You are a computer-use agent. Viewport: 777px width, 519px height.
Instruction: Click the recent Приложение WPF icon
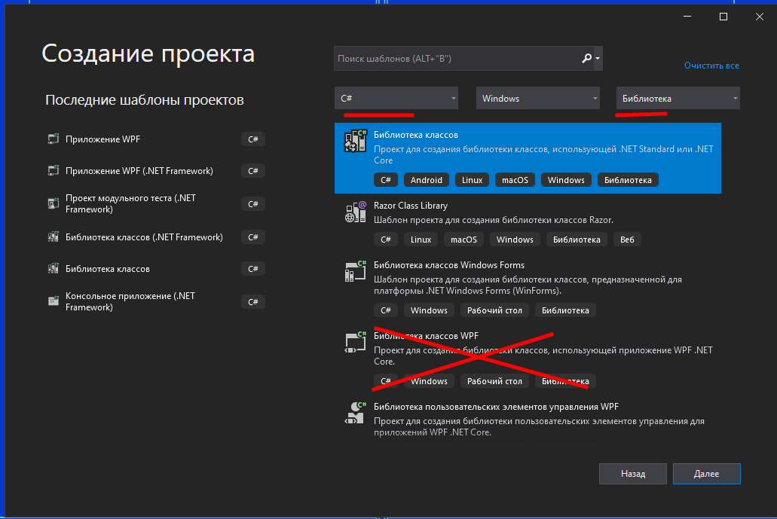click(x=53, y=139)
